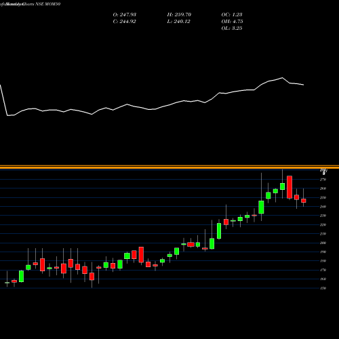Select the low value L: 240.12
Viewport: 339px width, 339px height.
point(178,22)
